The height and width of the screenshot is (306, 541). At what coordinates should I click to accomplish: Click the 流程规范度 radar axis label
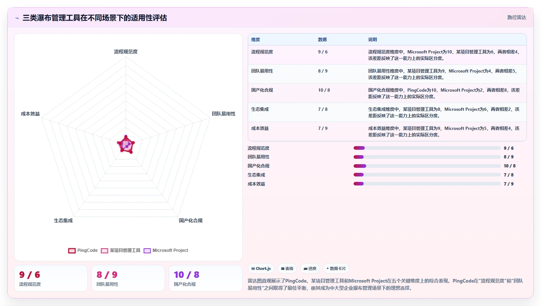[126, 52]
